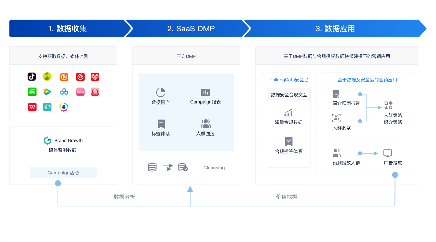This screenshot has width=436, height=242.
Task: Select the red WPS Office icon
Action: point(32,107)
